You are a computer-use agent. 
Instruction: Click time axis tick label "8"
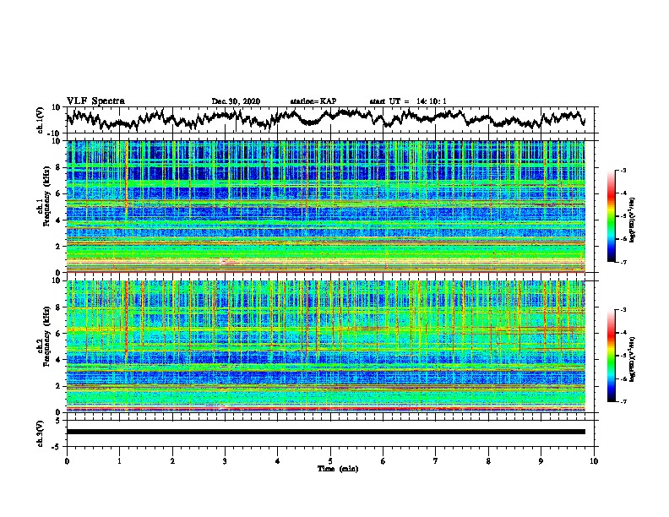(488, 461)
